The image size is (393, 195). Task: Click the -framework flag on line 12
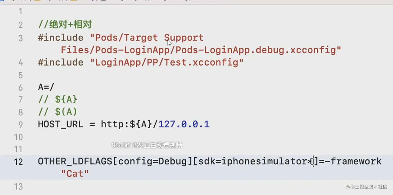click(353, 162)
